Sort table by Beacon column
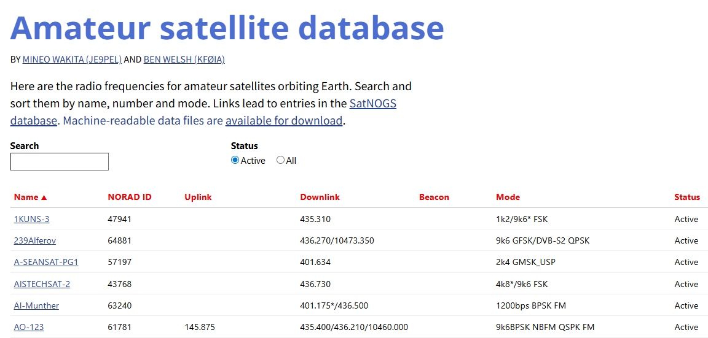The height and width of the screenshot is (338, 708). (434, 197)
